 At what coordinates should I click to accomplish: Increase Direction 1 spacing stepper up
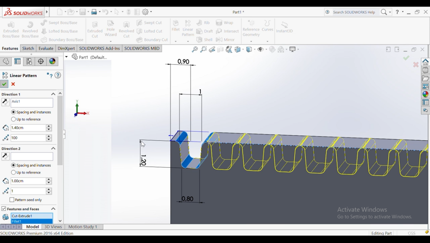point(49,126)
